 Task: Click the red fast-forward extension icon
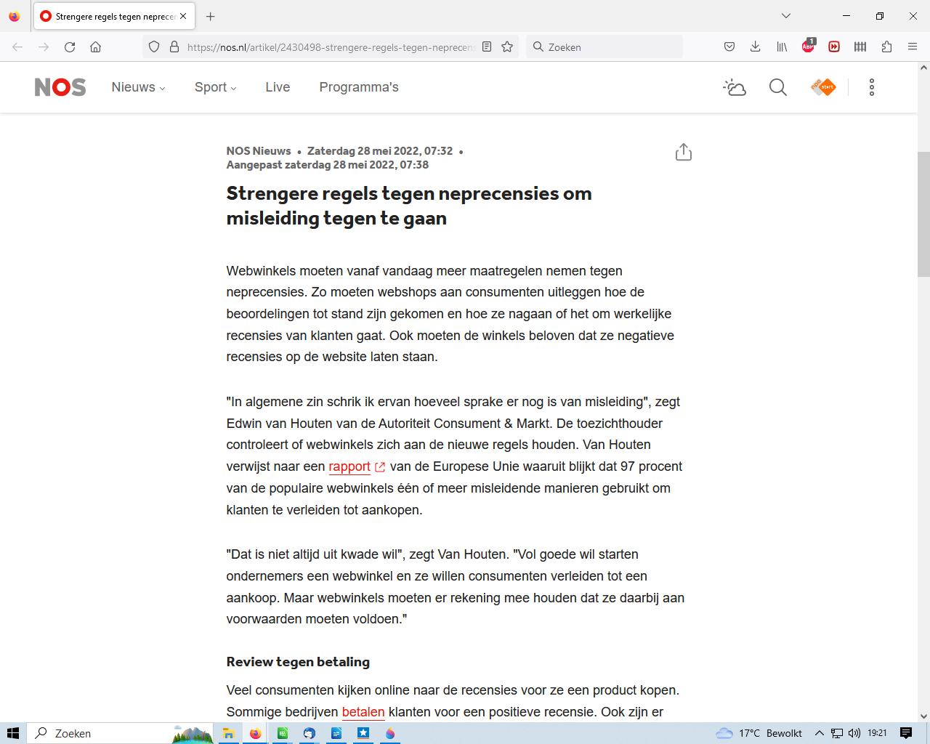[834, 46]
